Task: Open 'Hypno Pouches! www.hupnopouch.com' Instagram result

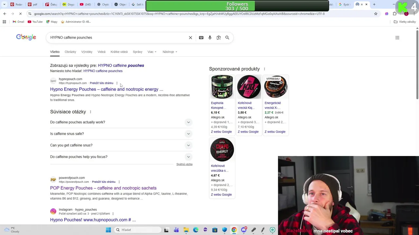Action: (93, 220)
